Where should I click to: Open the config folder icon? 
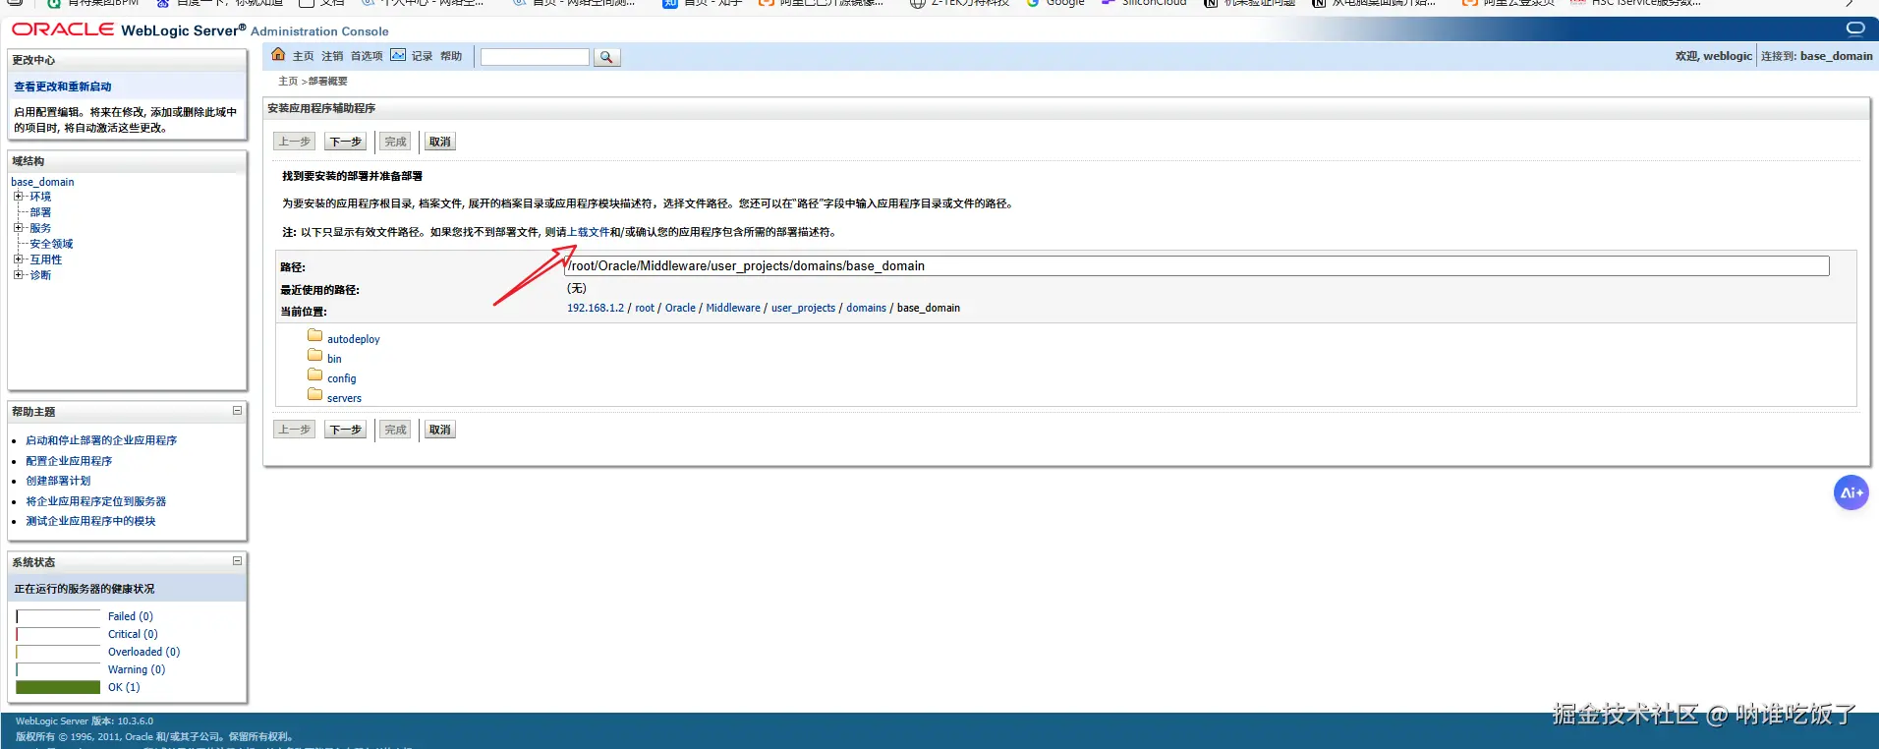(314, 374)
